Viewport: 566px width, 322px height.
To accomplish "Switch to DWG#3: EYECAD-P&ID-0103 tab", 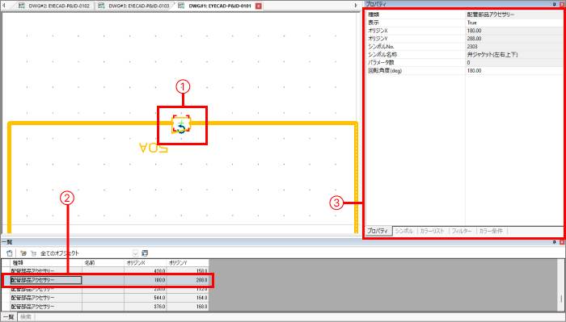I will [135, 6].
